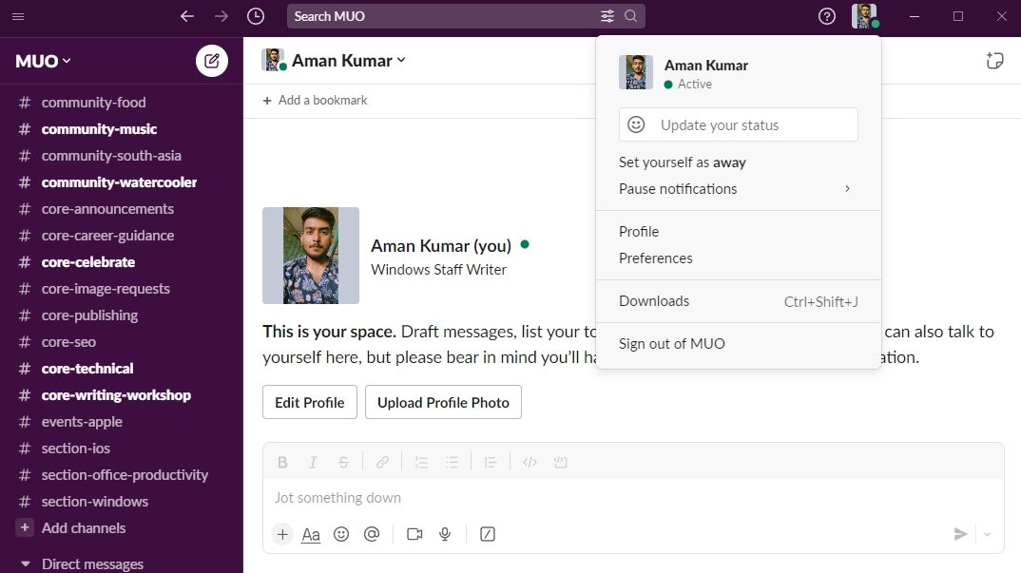This screenshot has height=573, width=1021.
Task: Open search filter options icon
Action: 607,16
